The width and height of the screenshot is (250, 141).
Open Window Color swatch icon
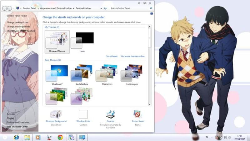[83, 114]
